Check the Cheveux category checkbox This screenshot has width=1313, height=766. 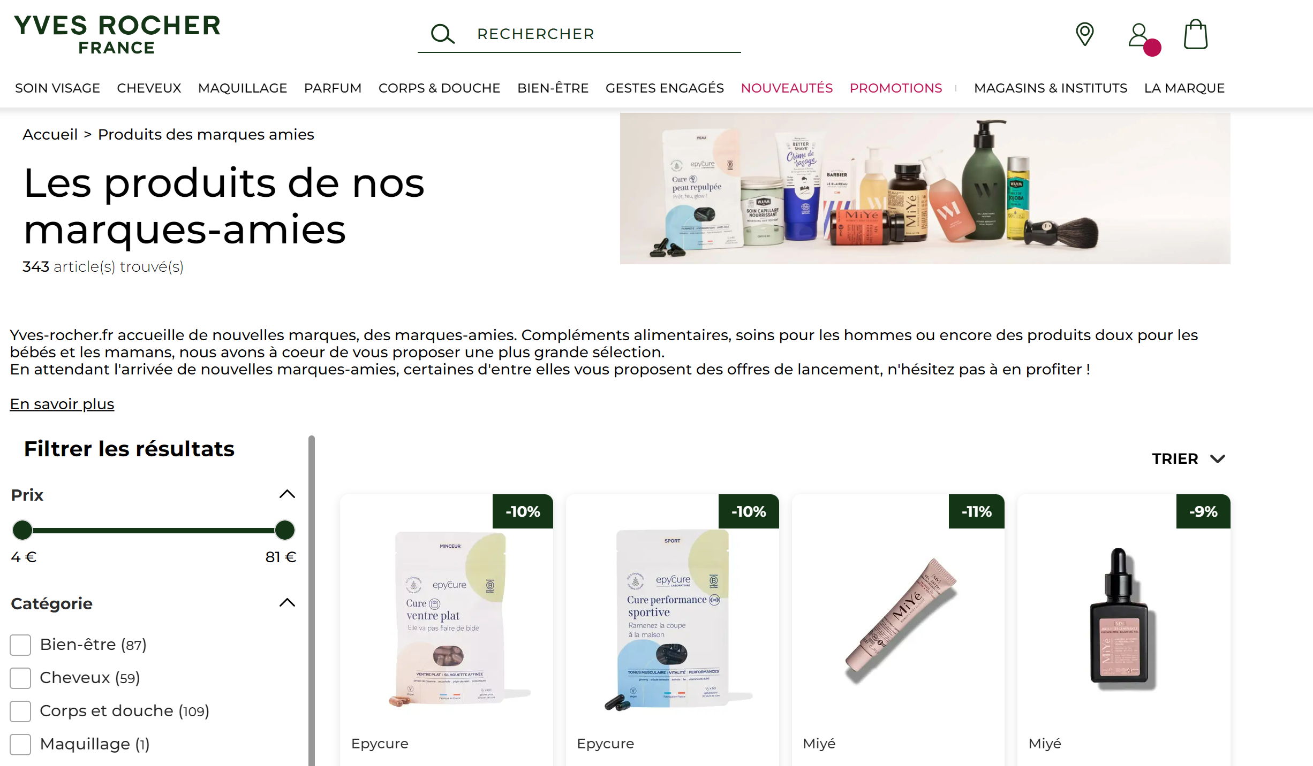click(20, 678)
